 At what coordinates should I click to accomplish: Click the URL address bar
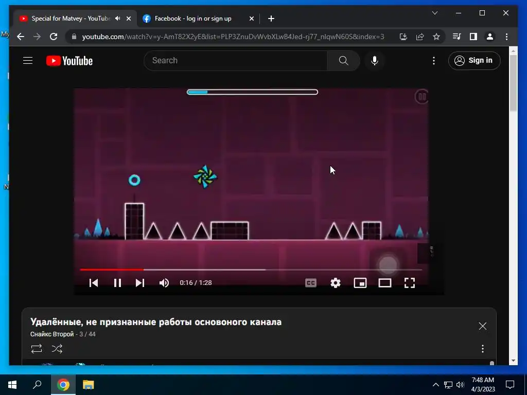point(233,37)
